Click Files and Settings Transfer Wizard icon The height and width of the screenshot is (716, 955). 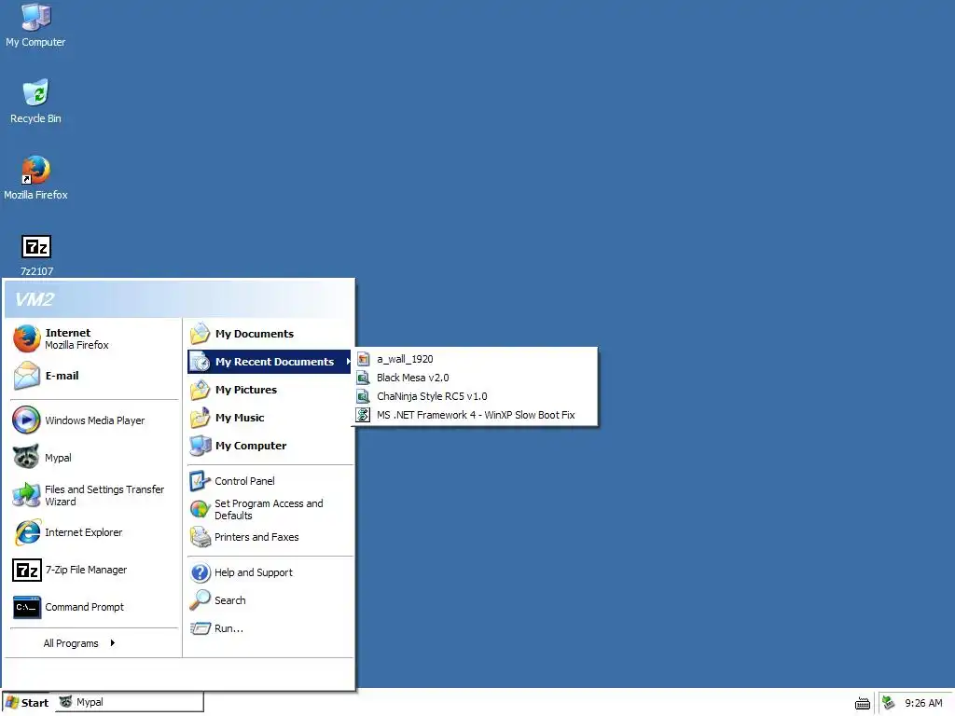(27, 495)
